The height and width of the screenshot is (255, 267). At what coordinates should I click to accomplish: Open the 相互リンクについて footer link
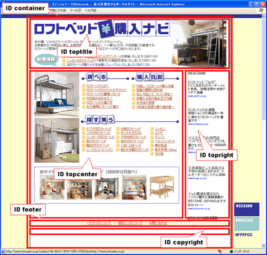(130, 223)
